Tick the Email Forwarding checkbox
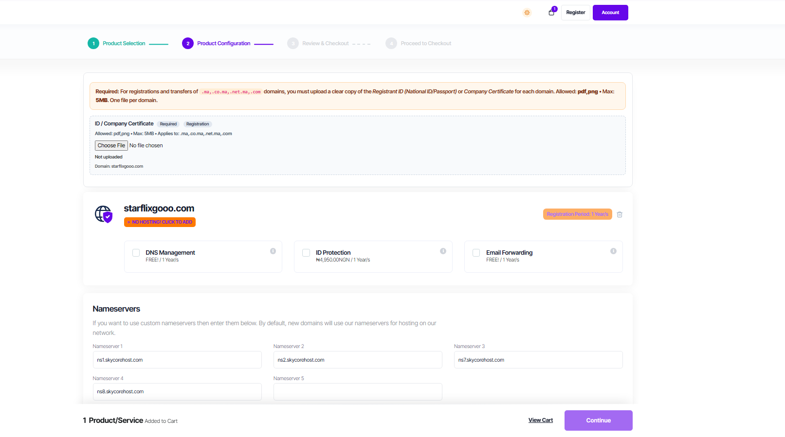Image resolution: width=785 pixels, height=437 pixels. [x=476, y=253]
